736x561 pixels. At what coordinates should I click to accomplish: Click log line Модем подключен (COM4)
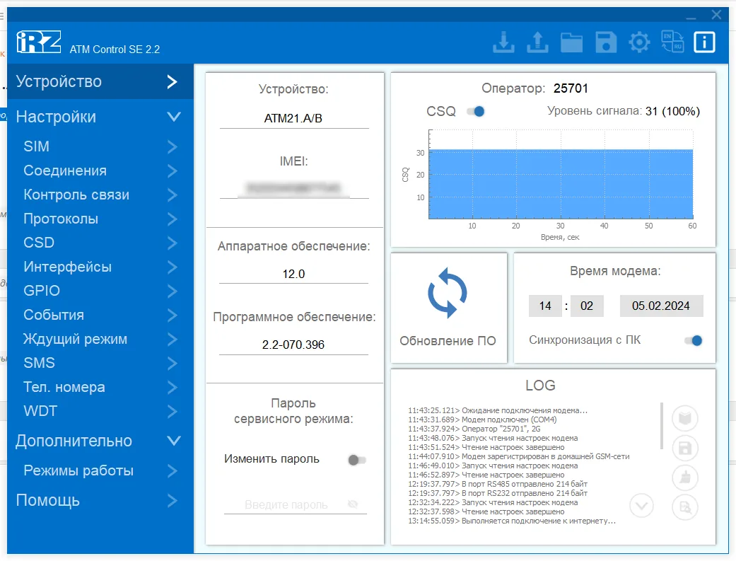[482, 420]
